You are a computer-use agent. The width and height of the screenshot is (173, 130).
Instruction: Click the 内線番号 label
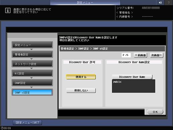pos(124,17)
